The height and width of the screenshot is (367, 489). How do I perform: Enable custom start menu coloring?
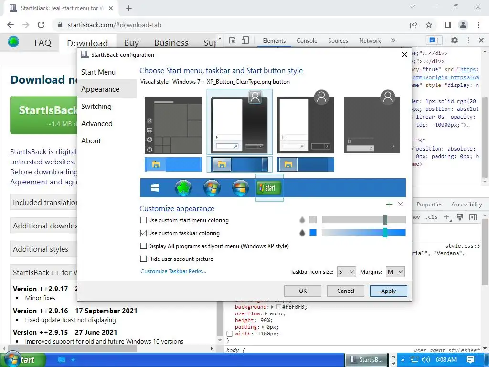(143, 220)
